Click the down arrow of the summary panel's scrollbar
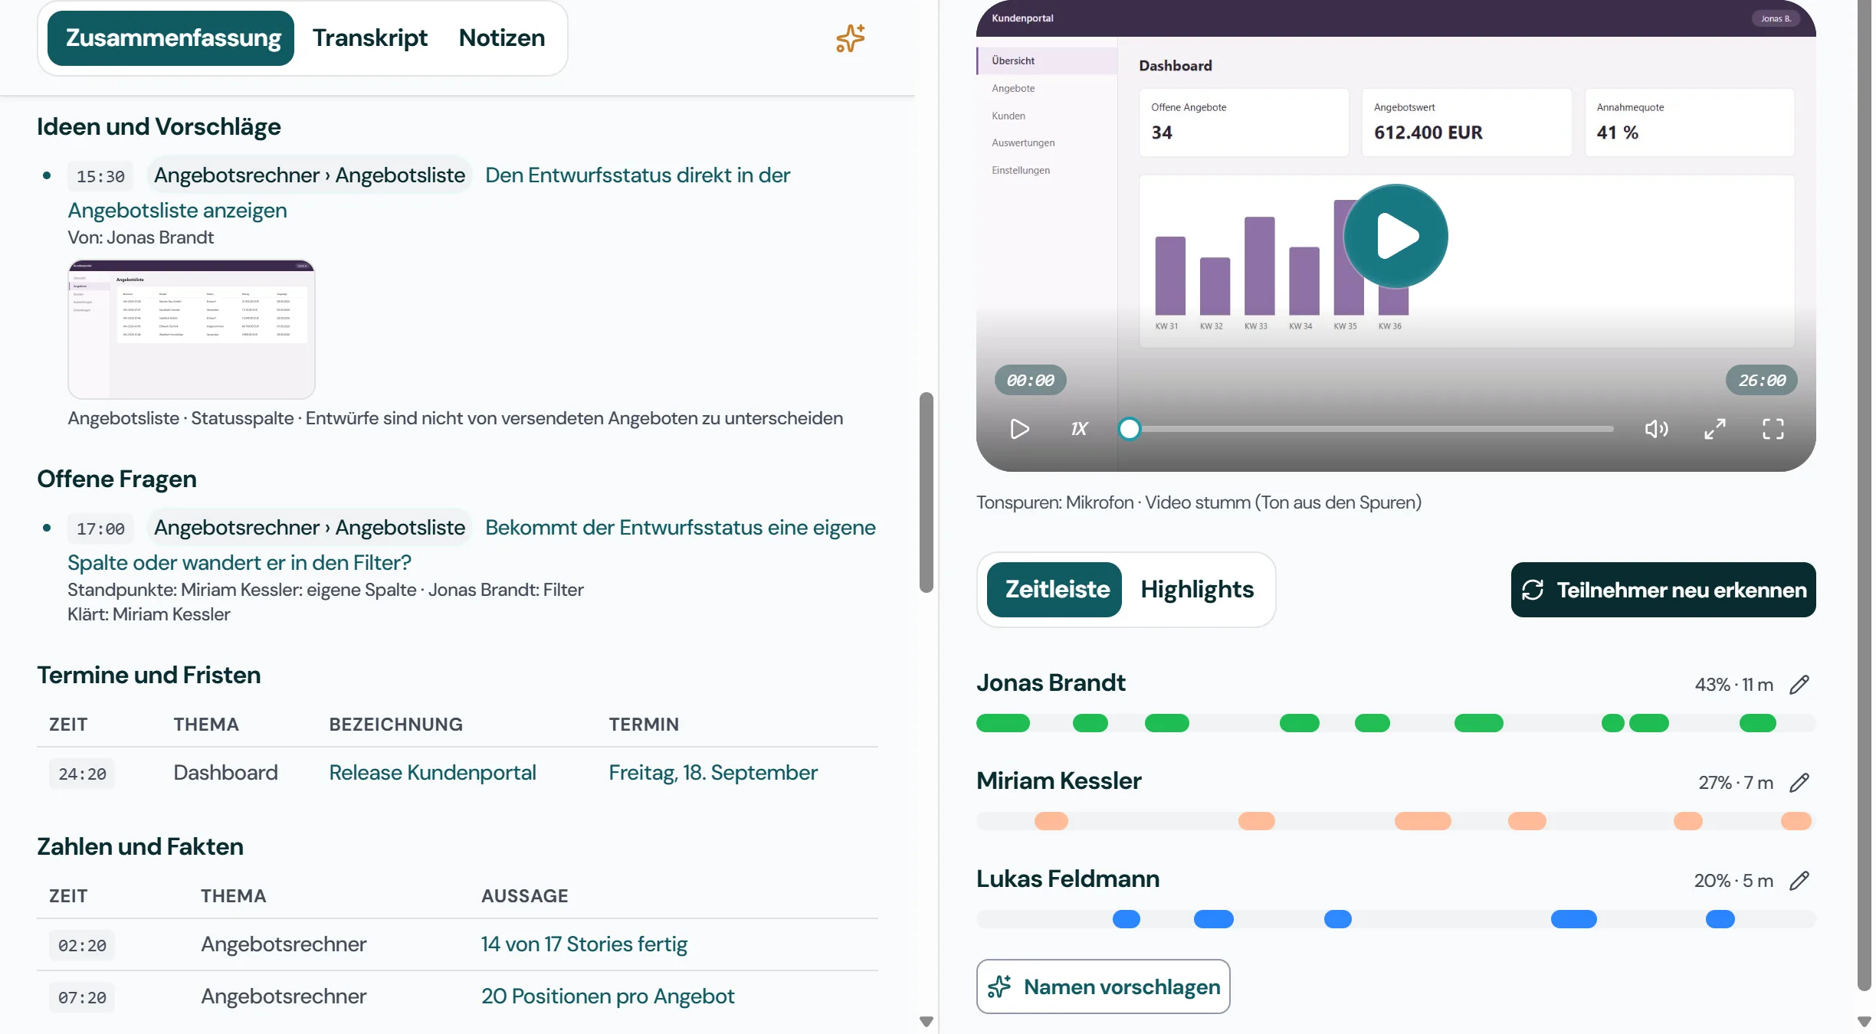This screenshot has width=1876, height=1034. [926, 1022]
